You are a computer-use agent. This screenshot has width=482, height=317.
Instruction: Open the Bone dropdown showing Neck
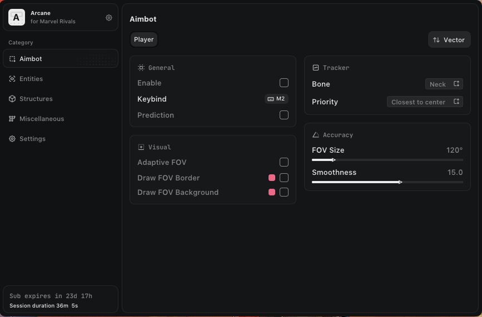(444, 84)
